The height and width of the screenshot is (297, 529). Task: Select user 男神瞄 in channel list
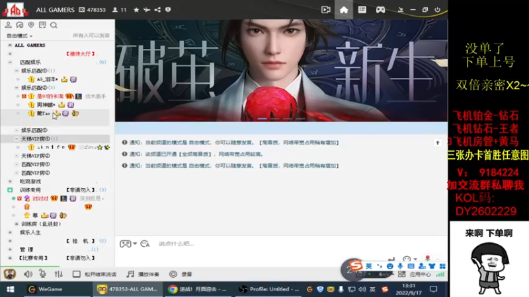click(46, 105)
